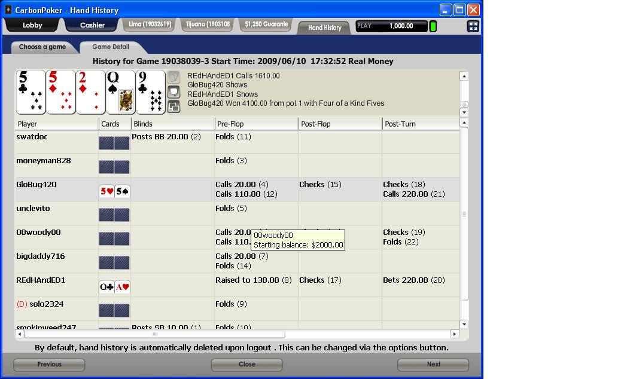
Task: Click the full-screen arrows icon in the top bar
Action: point(473,26)
